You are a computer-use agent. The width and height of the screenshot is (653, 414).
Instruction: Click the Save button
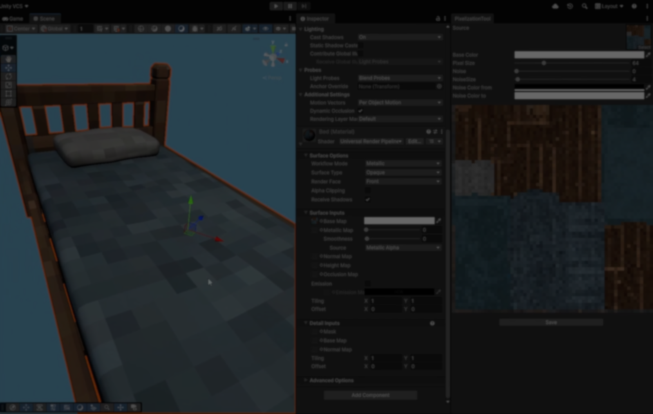551,322
